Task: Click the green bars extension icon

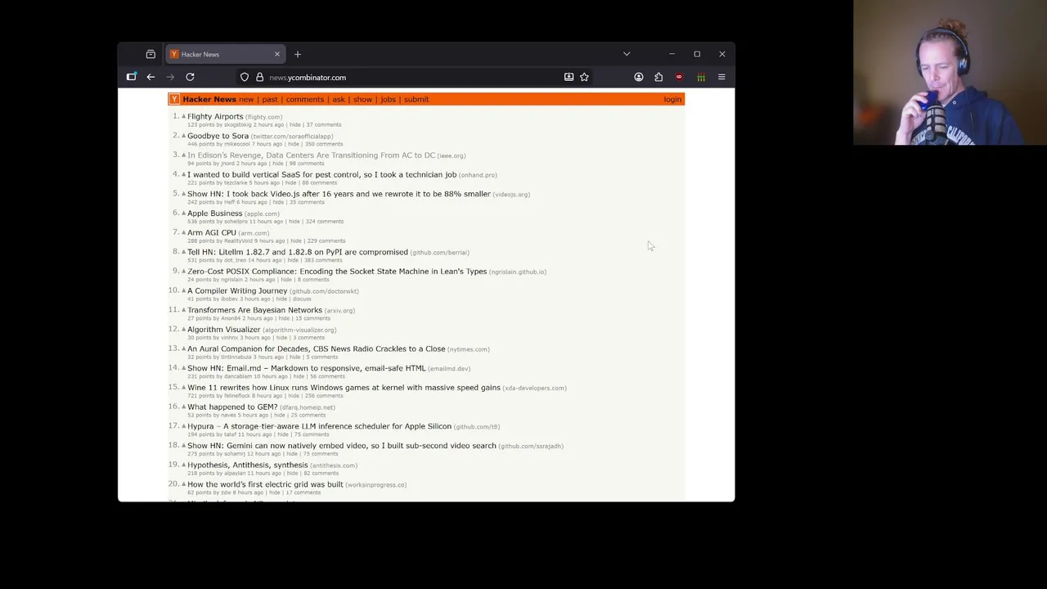Action: 701,77
